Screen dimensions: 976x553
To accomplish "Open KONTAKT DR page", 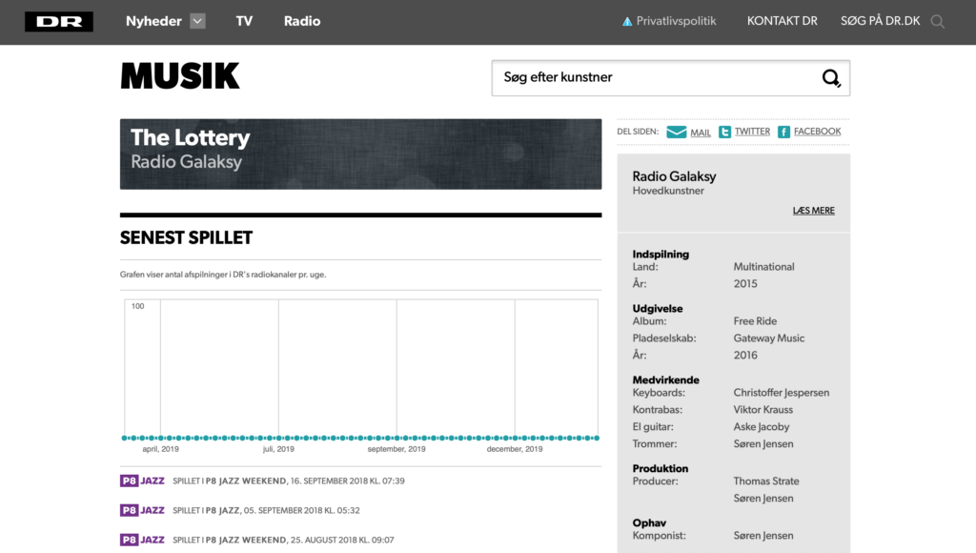I will pyautogui.click(x=782, y=21).
